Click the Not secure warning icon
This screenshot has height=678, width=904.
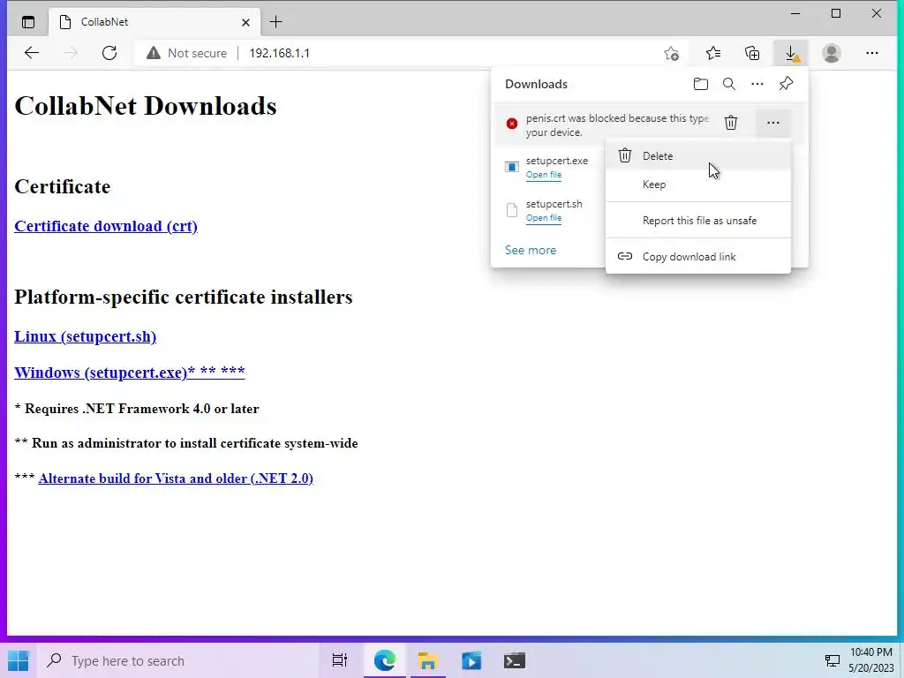[154, 53]
